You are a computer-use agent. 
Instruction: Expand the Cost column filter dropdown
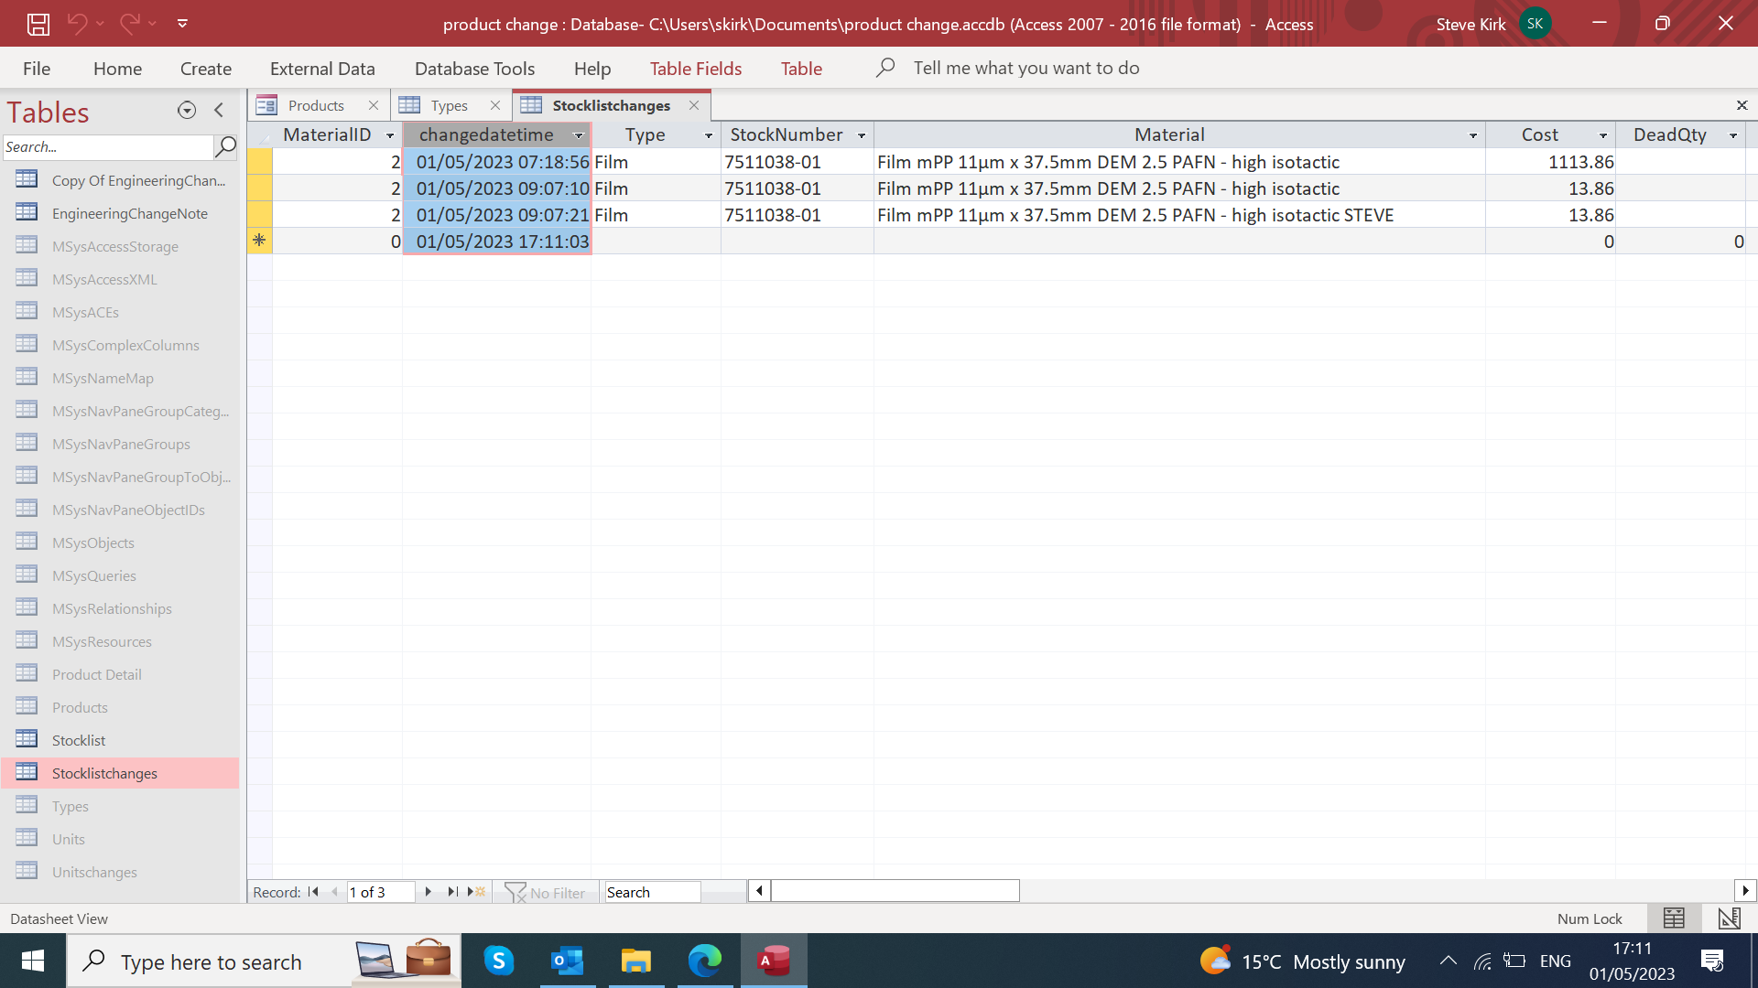tap(1603, 135)
